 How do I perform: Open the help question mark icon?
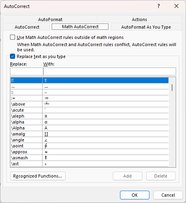[159, 6]
